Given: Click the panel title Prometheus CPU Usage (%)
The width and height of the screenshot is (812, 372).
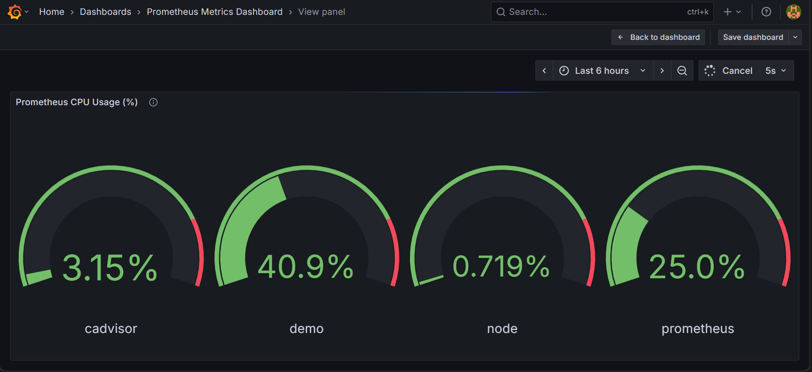Looking at the screenshot, I should (77, 102).
